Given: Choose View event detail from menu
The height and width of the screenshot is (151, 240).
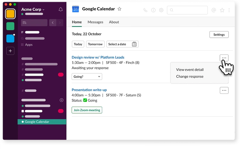Looking at the screenshot, I should 190,70.
